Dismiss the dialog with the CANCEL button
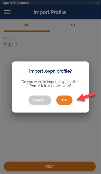The image size is (101, 174). (x=40, y=100)
